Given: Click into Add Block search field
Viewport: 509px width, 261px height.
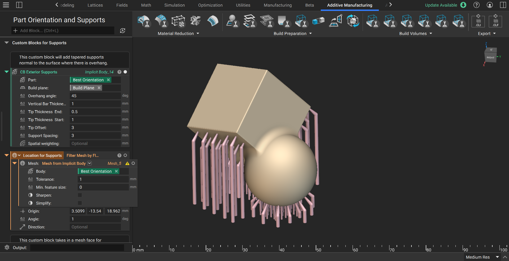Looking at the screenshot, I should click(63, 30).
